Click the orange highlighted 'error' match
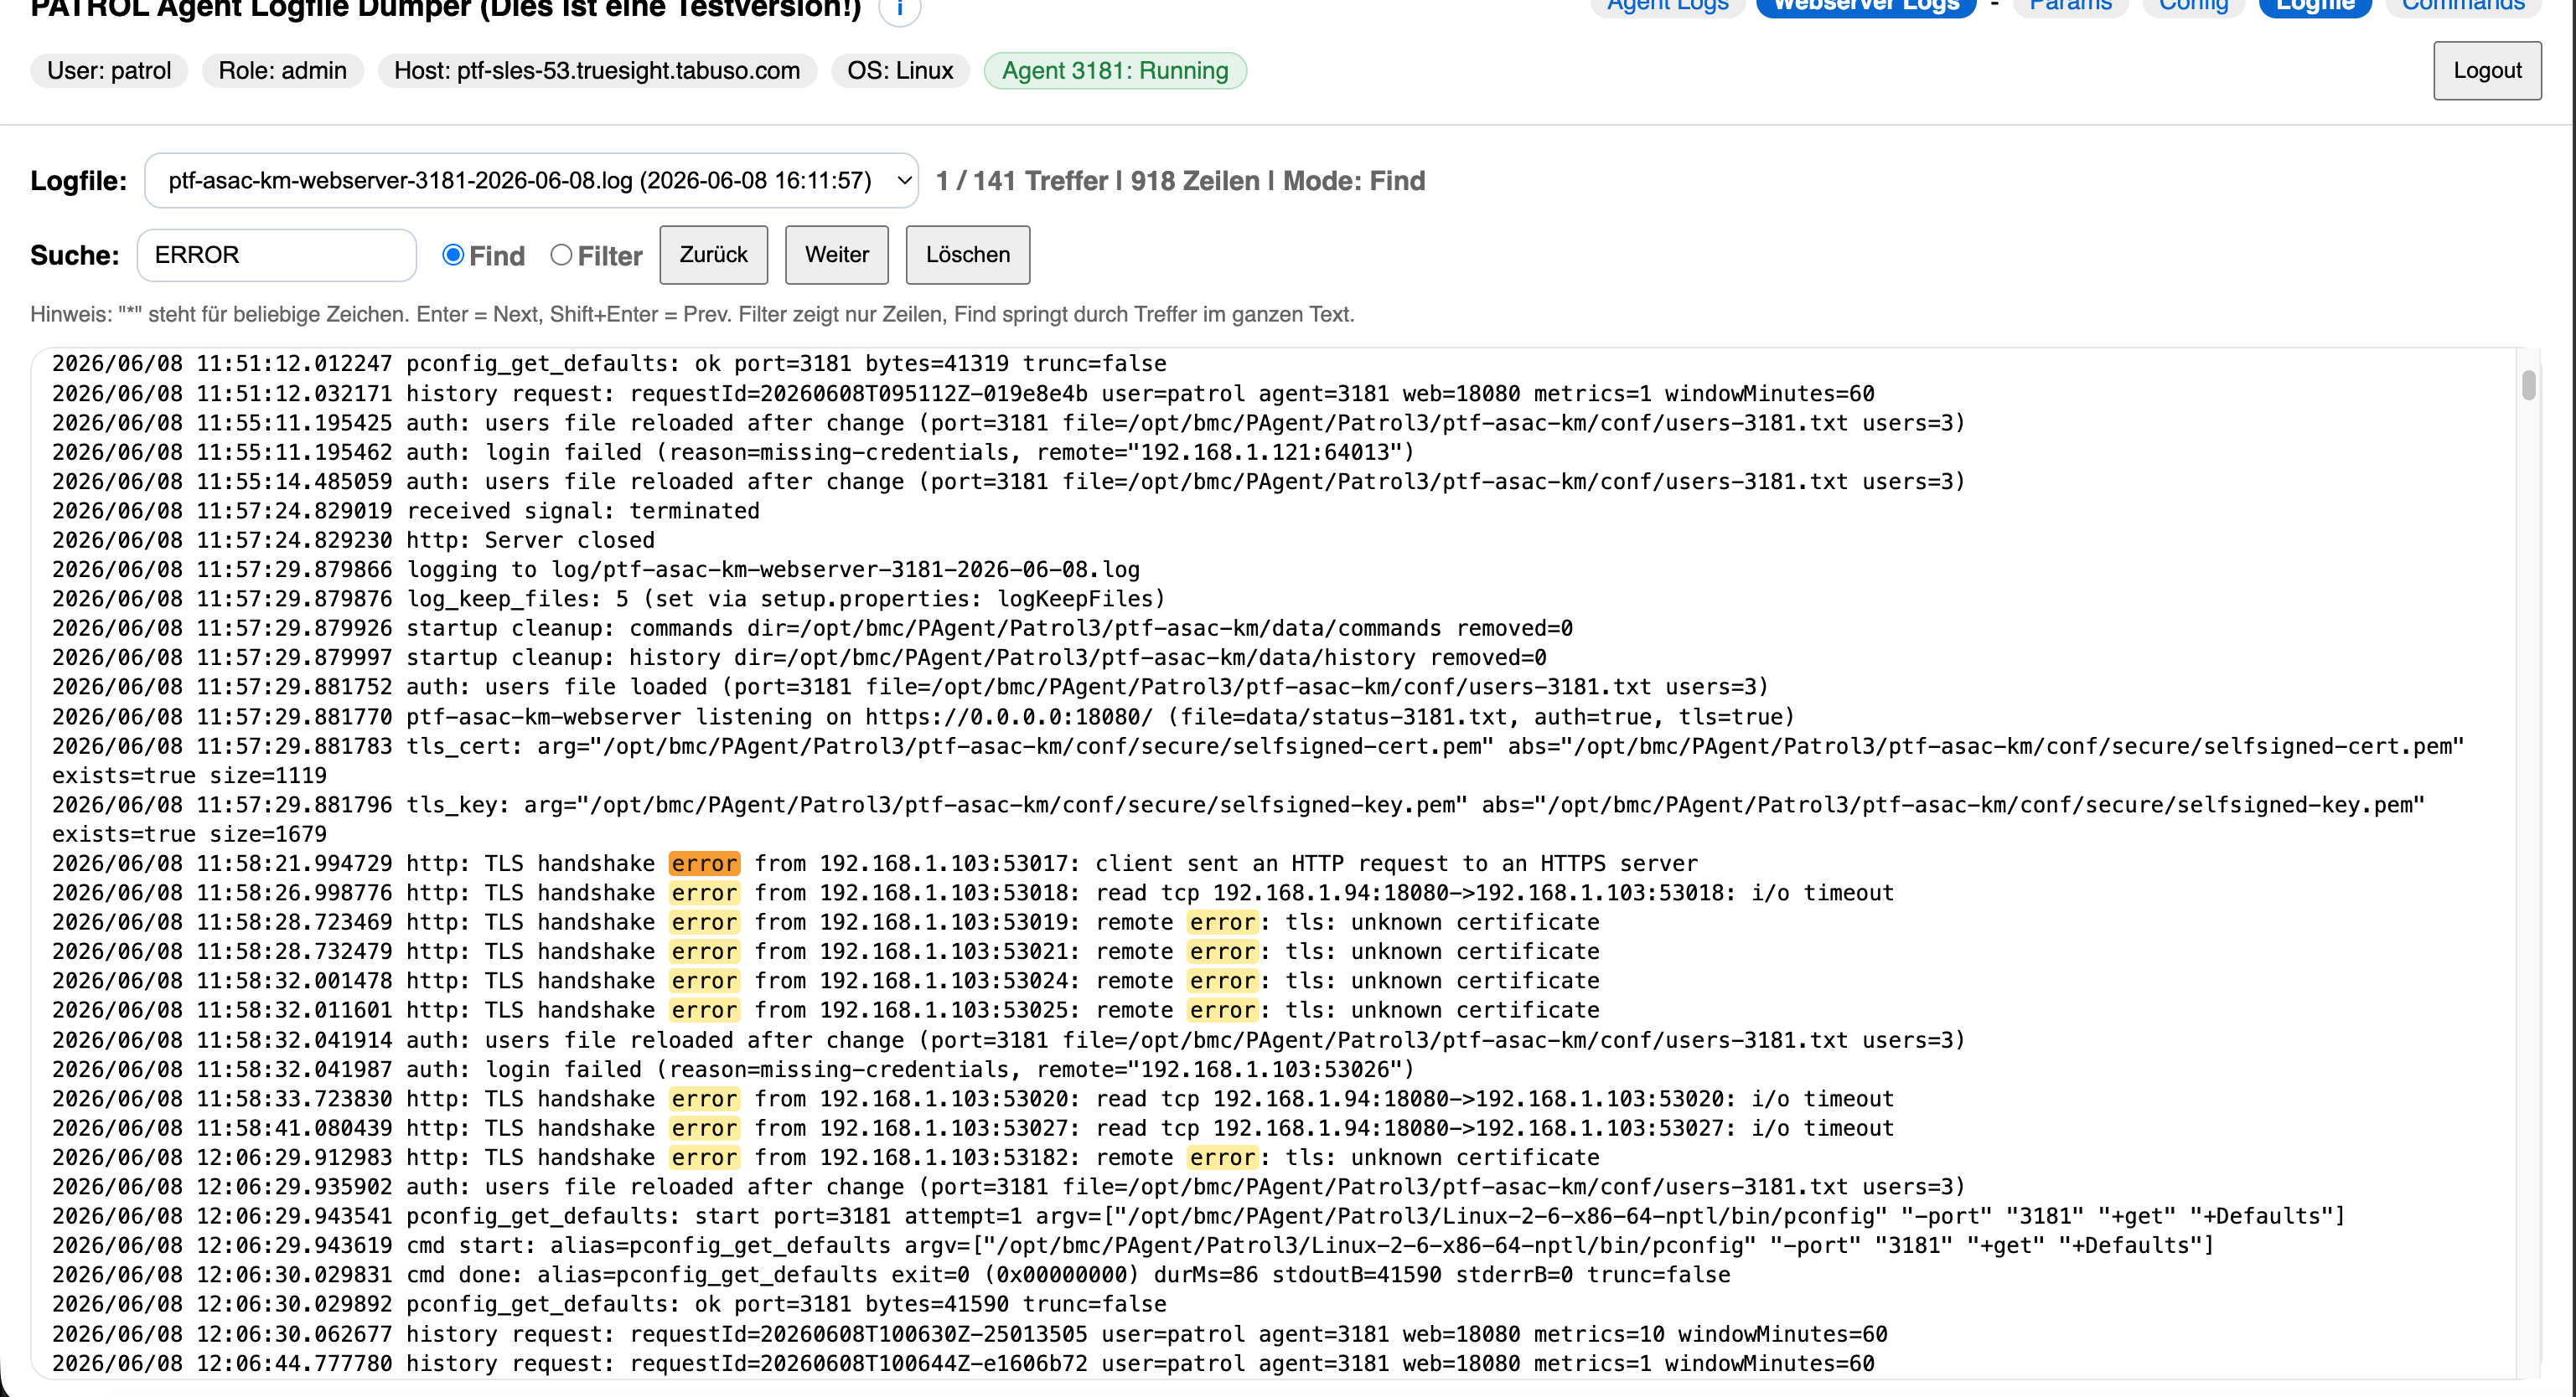The height and width of the screenshot is (1397, 2576). coord(704,863)
